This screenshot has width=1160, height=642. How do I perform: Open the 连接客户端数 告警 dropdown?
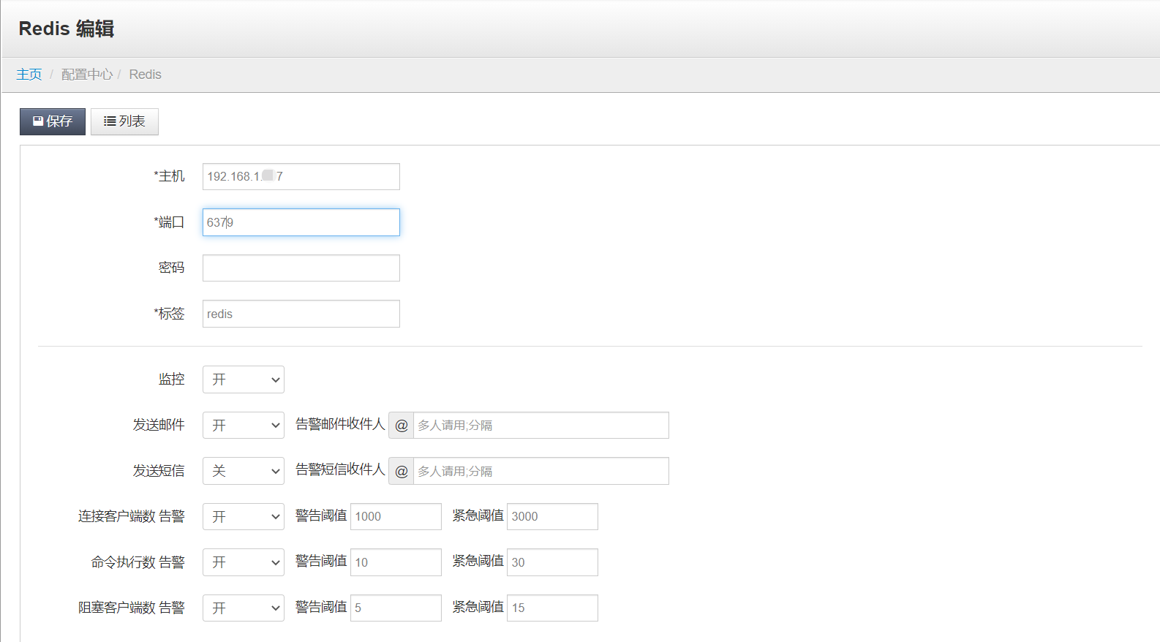[x=244, y=516]
